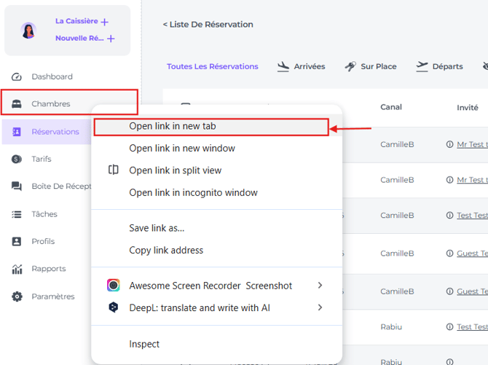Expand Awesome Screen Recorder submenu arrow
Image resolution: width=488 pixels, height=365 pixels.
(320, 286)
